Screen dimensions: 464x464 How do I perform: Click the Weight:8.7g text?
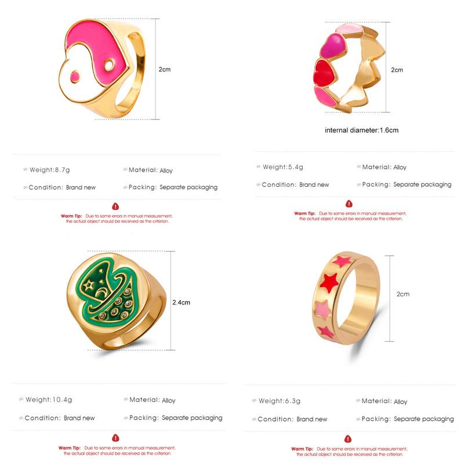point(49,170)
